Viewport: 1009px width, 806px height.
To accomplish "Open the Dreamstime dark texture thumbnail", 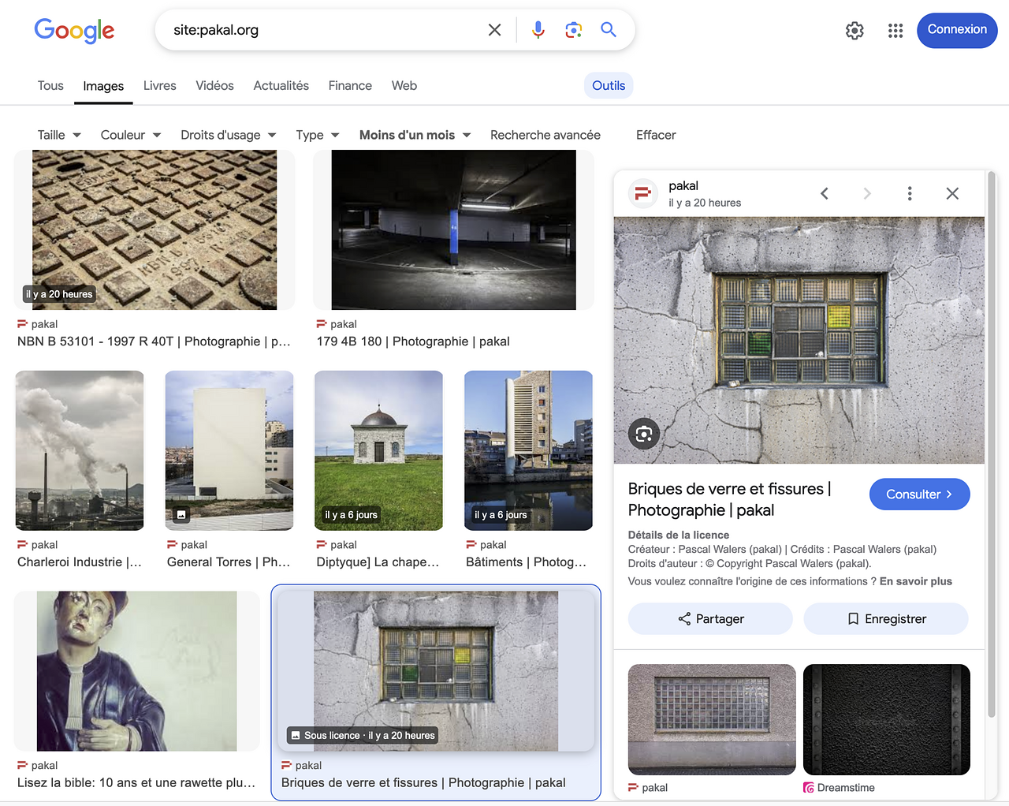I will [x=886, y=719].
